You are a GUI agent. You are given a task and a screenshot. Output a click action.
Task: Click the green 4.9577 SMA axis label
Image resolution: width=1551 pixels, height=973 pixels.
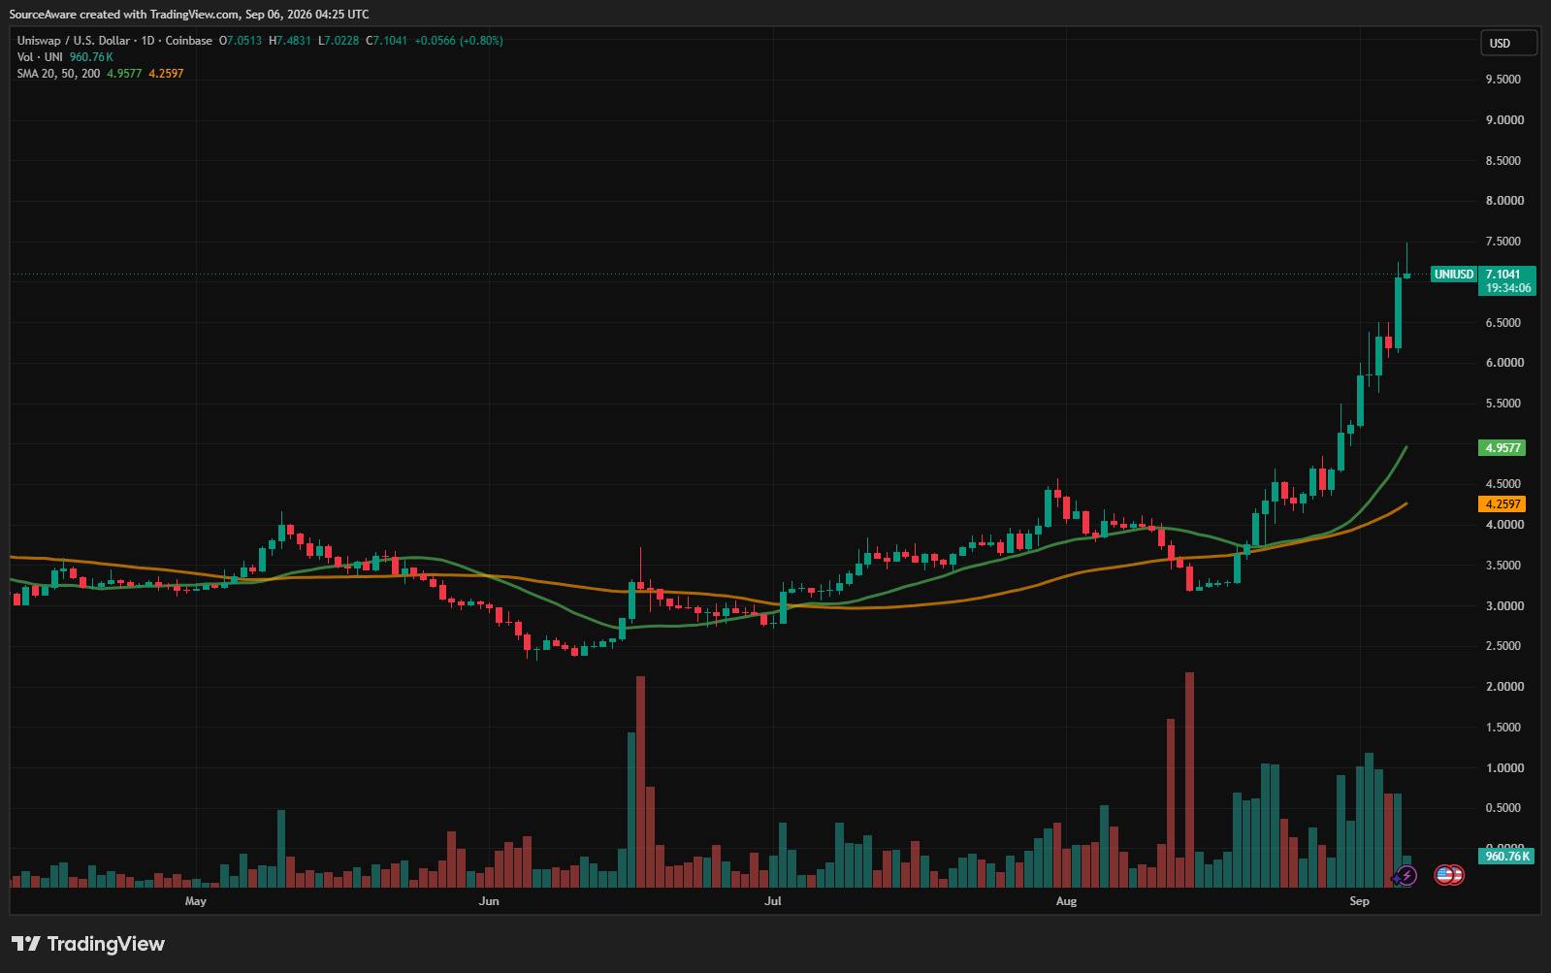click(x=1502, y=448)
